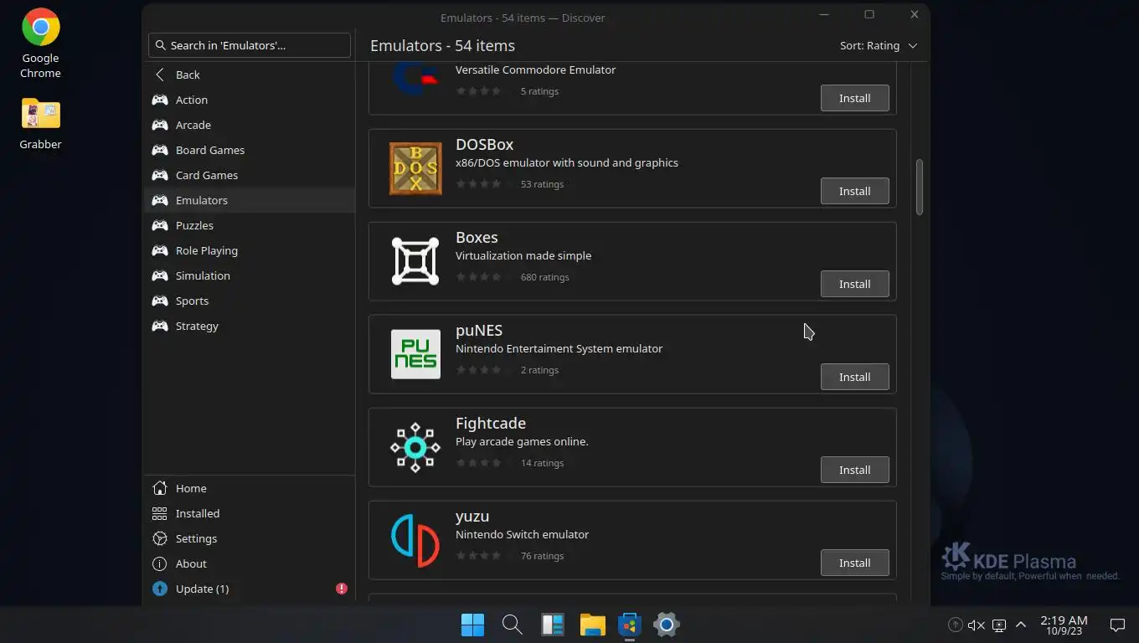Click the gamepad icon beside Simulation

coord(160,275)
